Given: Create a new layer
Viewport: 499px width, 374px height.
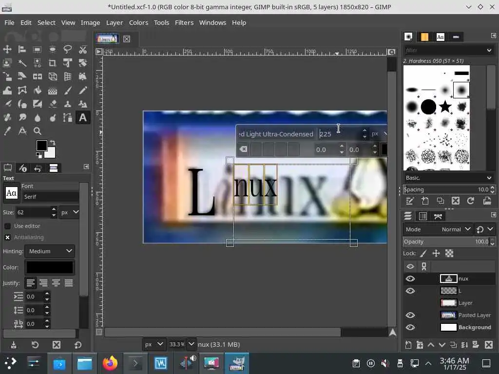Looking at the screenshot, I should point(409,345).
